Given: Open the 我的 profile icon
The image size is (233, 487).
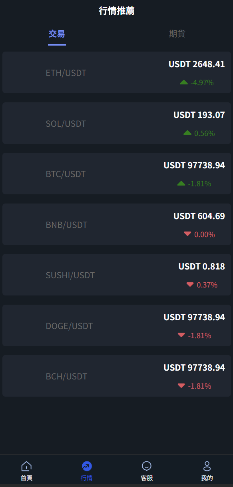Looking at the screenshot, I should pyautogui.click(x=207, y=466).
